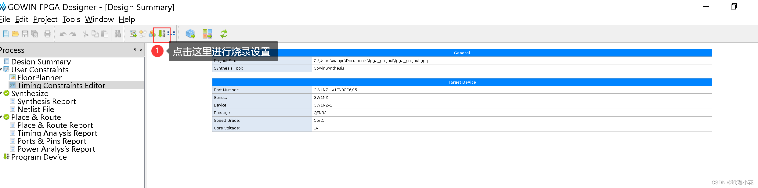Click the GowinSynthesis value cell
Viewport: 758px width, 188px height.
512,68
